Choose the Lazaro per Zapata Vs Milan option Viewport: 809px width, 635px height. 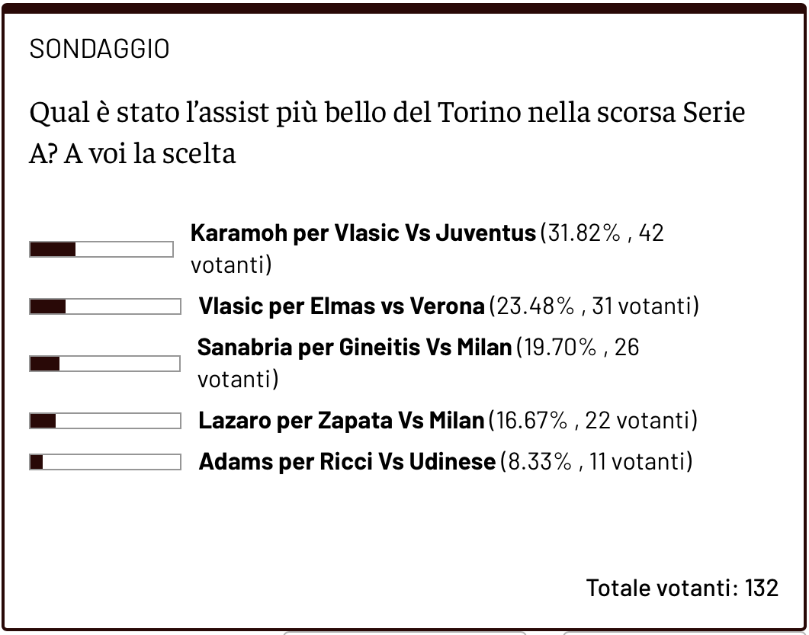pos(341,420)
